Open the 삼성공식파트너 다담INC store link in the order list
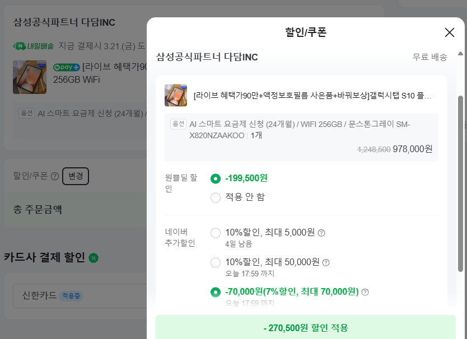The image size is (467, 339). (x=64, y=22)
